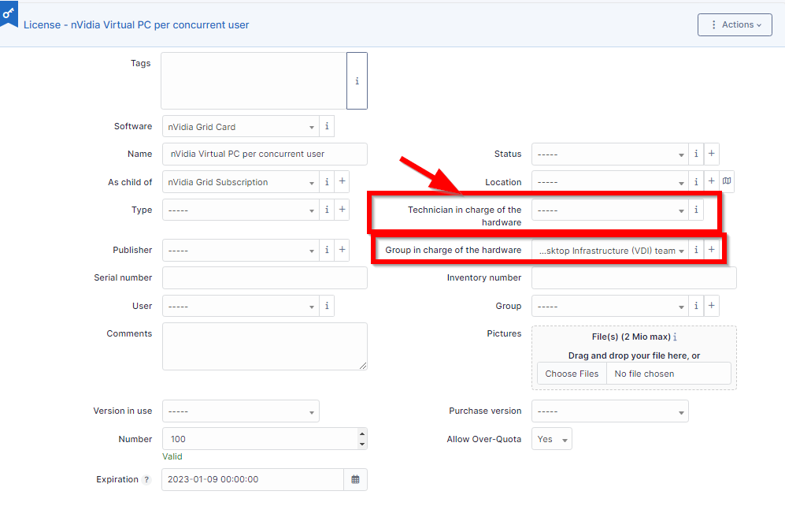Open the map icon next to Location
The image size is (785, 506).
[726, 181]
